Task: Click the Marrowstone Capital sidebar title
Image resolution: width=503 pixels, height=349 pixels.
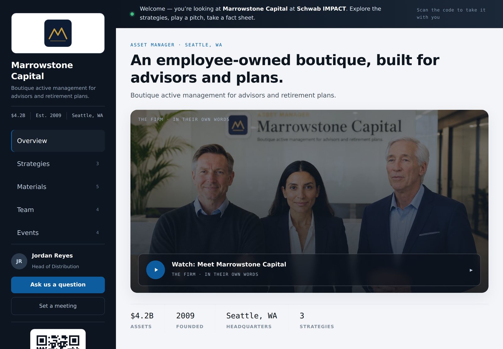Action: [x=42, y=71]
